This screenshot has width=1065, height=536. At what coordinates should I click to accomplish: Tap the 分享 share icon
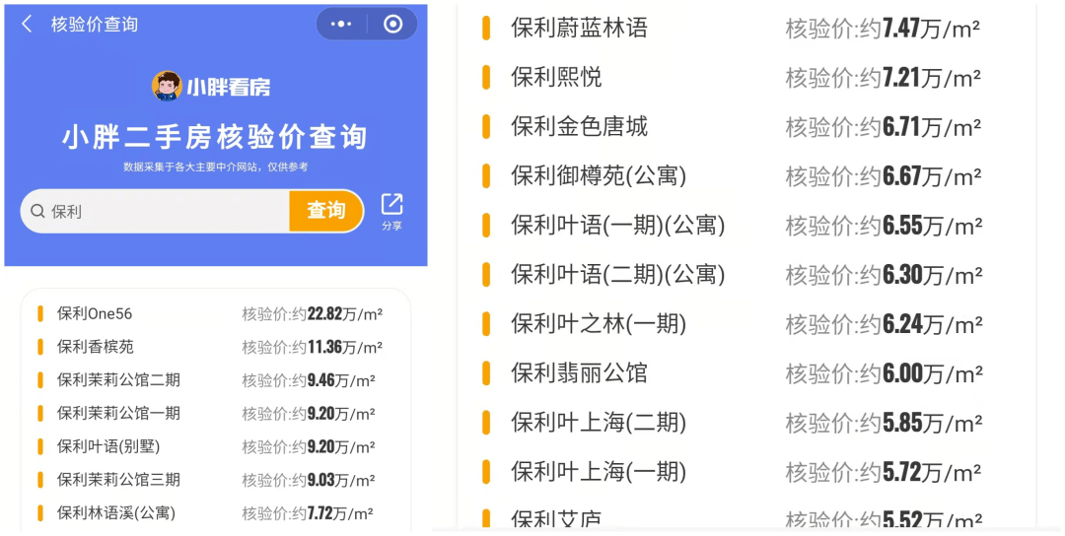click(391, 211)
